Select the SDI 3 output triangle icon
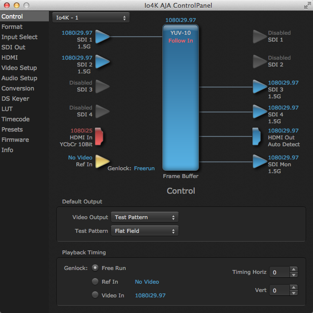The width and height of the screenshot is (313, 313). pyautogui.click(x=259, y=87)
